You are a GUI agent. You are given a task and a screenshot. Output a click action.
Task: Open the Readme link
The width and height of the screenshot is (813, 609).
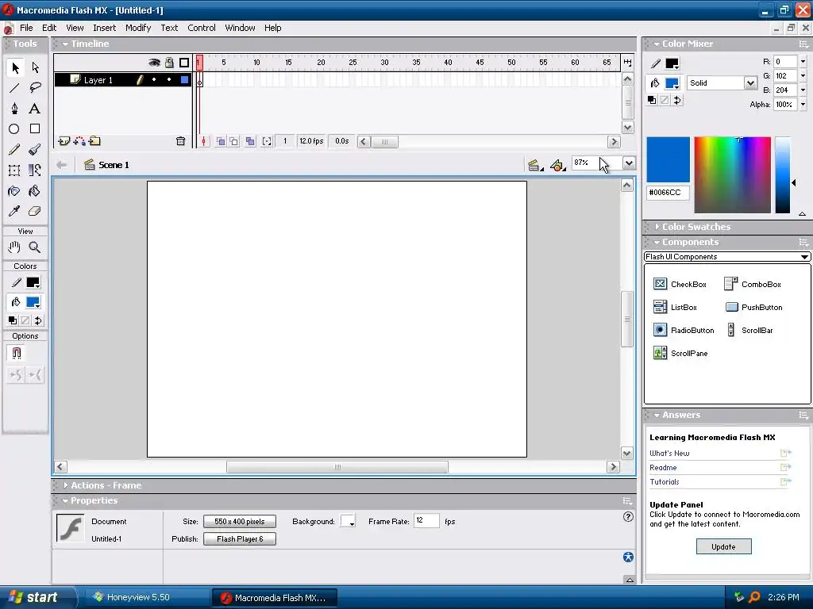tap(663, 468)
